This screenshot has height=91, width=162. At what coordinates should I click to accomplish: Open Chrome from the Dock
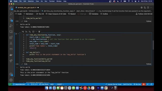point(106,88)
